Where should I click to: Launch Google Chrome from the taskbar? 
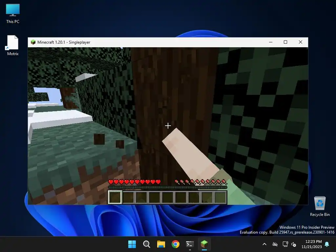point(176,244)
